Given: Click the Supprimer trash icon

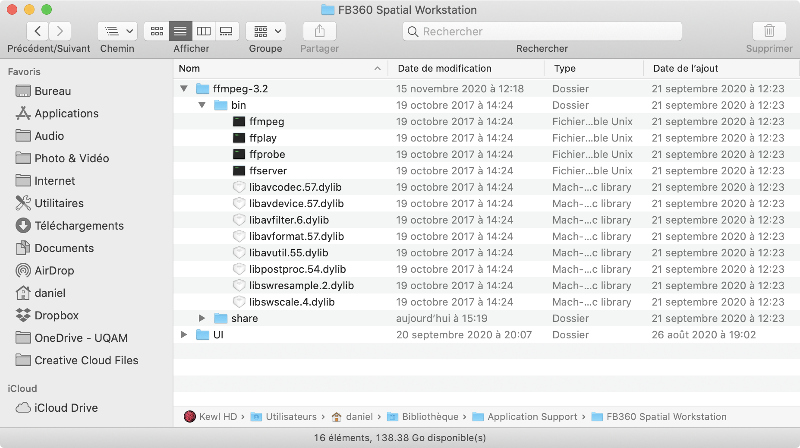Looking at the screenshot, I should pyautogui.click(x=769, y=31).
